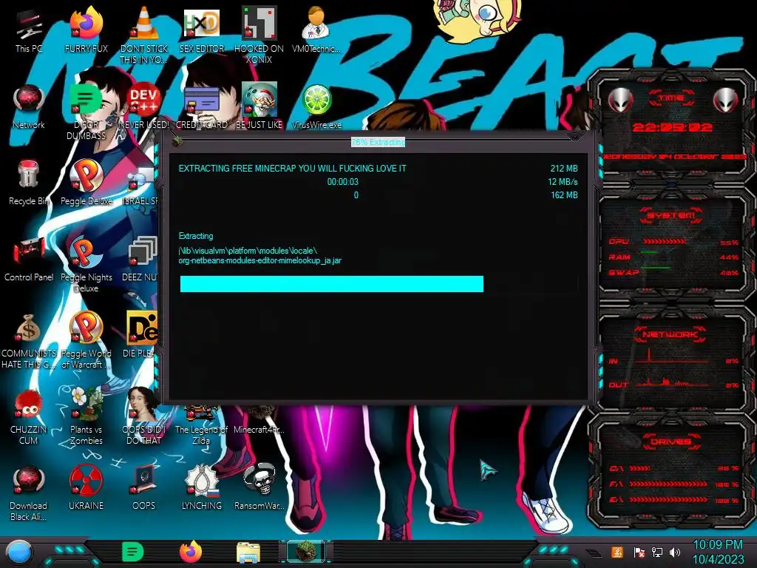Launch the red Chuzzle shortcut icon
Viewport: 757px width, 568px height.
[29, 405]
